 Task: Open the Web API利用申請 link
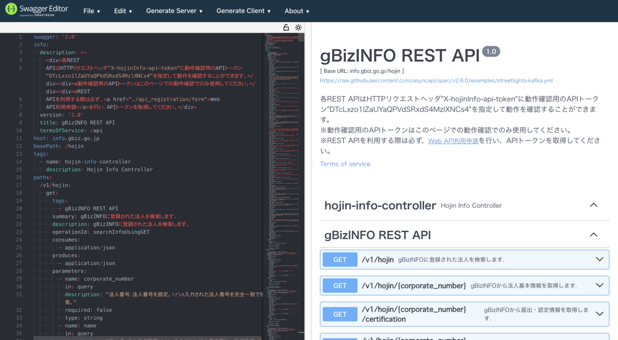(453, 141)
